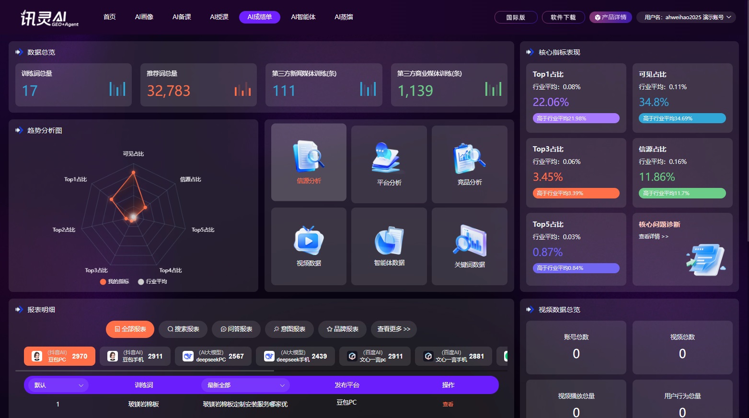Image resolution: width=749 pixels, height=418 pixels.
Task: Click the 训练词总量 stat card
Action: coord(73,85)
